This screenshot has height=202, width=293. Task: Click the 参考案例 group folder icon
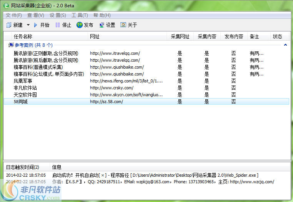coord(11,45)
